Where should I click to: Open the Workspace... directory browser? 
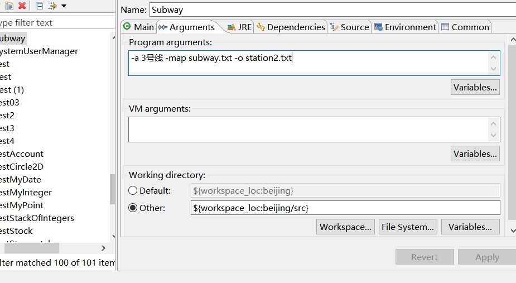point(345,227)
